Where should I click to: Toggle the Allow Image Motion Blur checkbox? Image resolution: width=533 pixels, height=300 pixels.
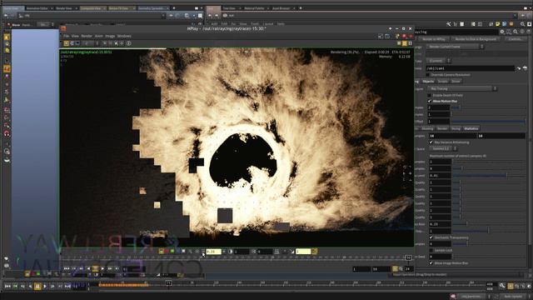[431, 263]
